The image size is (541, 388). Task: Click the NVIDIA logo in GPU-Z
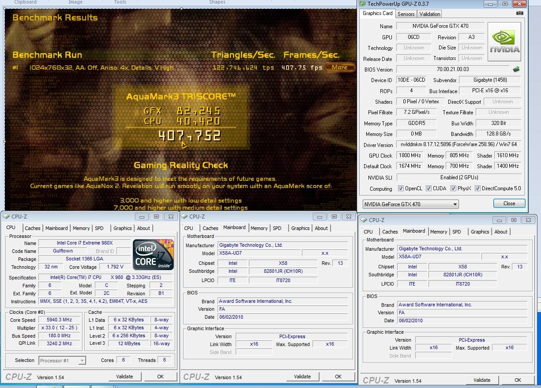tap(504, 42)
